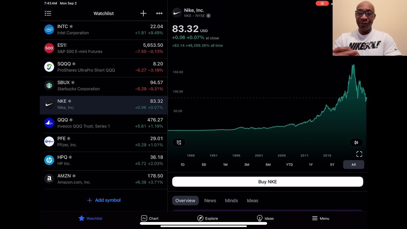The height and width of the screenshot is (229, 407).
Task: Click the Invesco QQQ logo icon
Action: (49, 123)
